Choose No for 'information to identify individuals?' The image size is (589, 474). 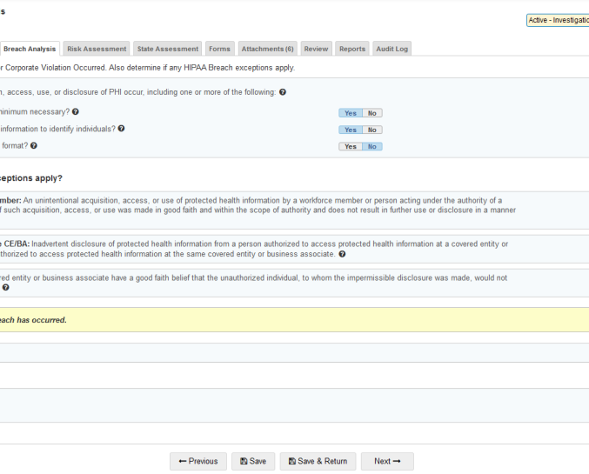click(x=372, y=130)
